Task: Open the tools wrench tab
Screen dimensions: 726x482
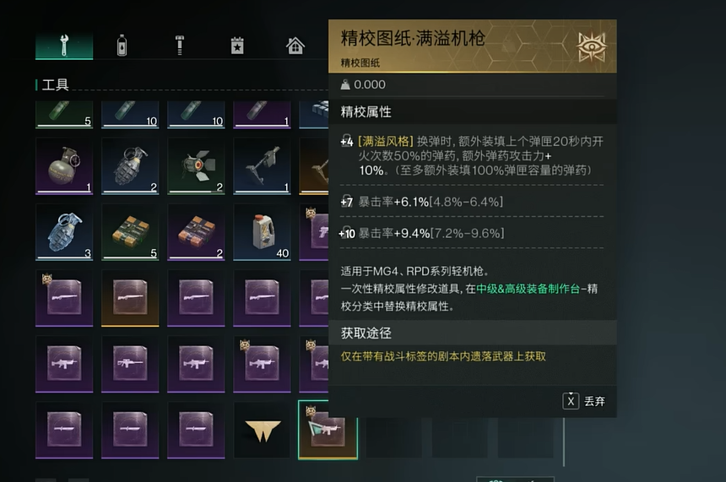Action: 64,46
